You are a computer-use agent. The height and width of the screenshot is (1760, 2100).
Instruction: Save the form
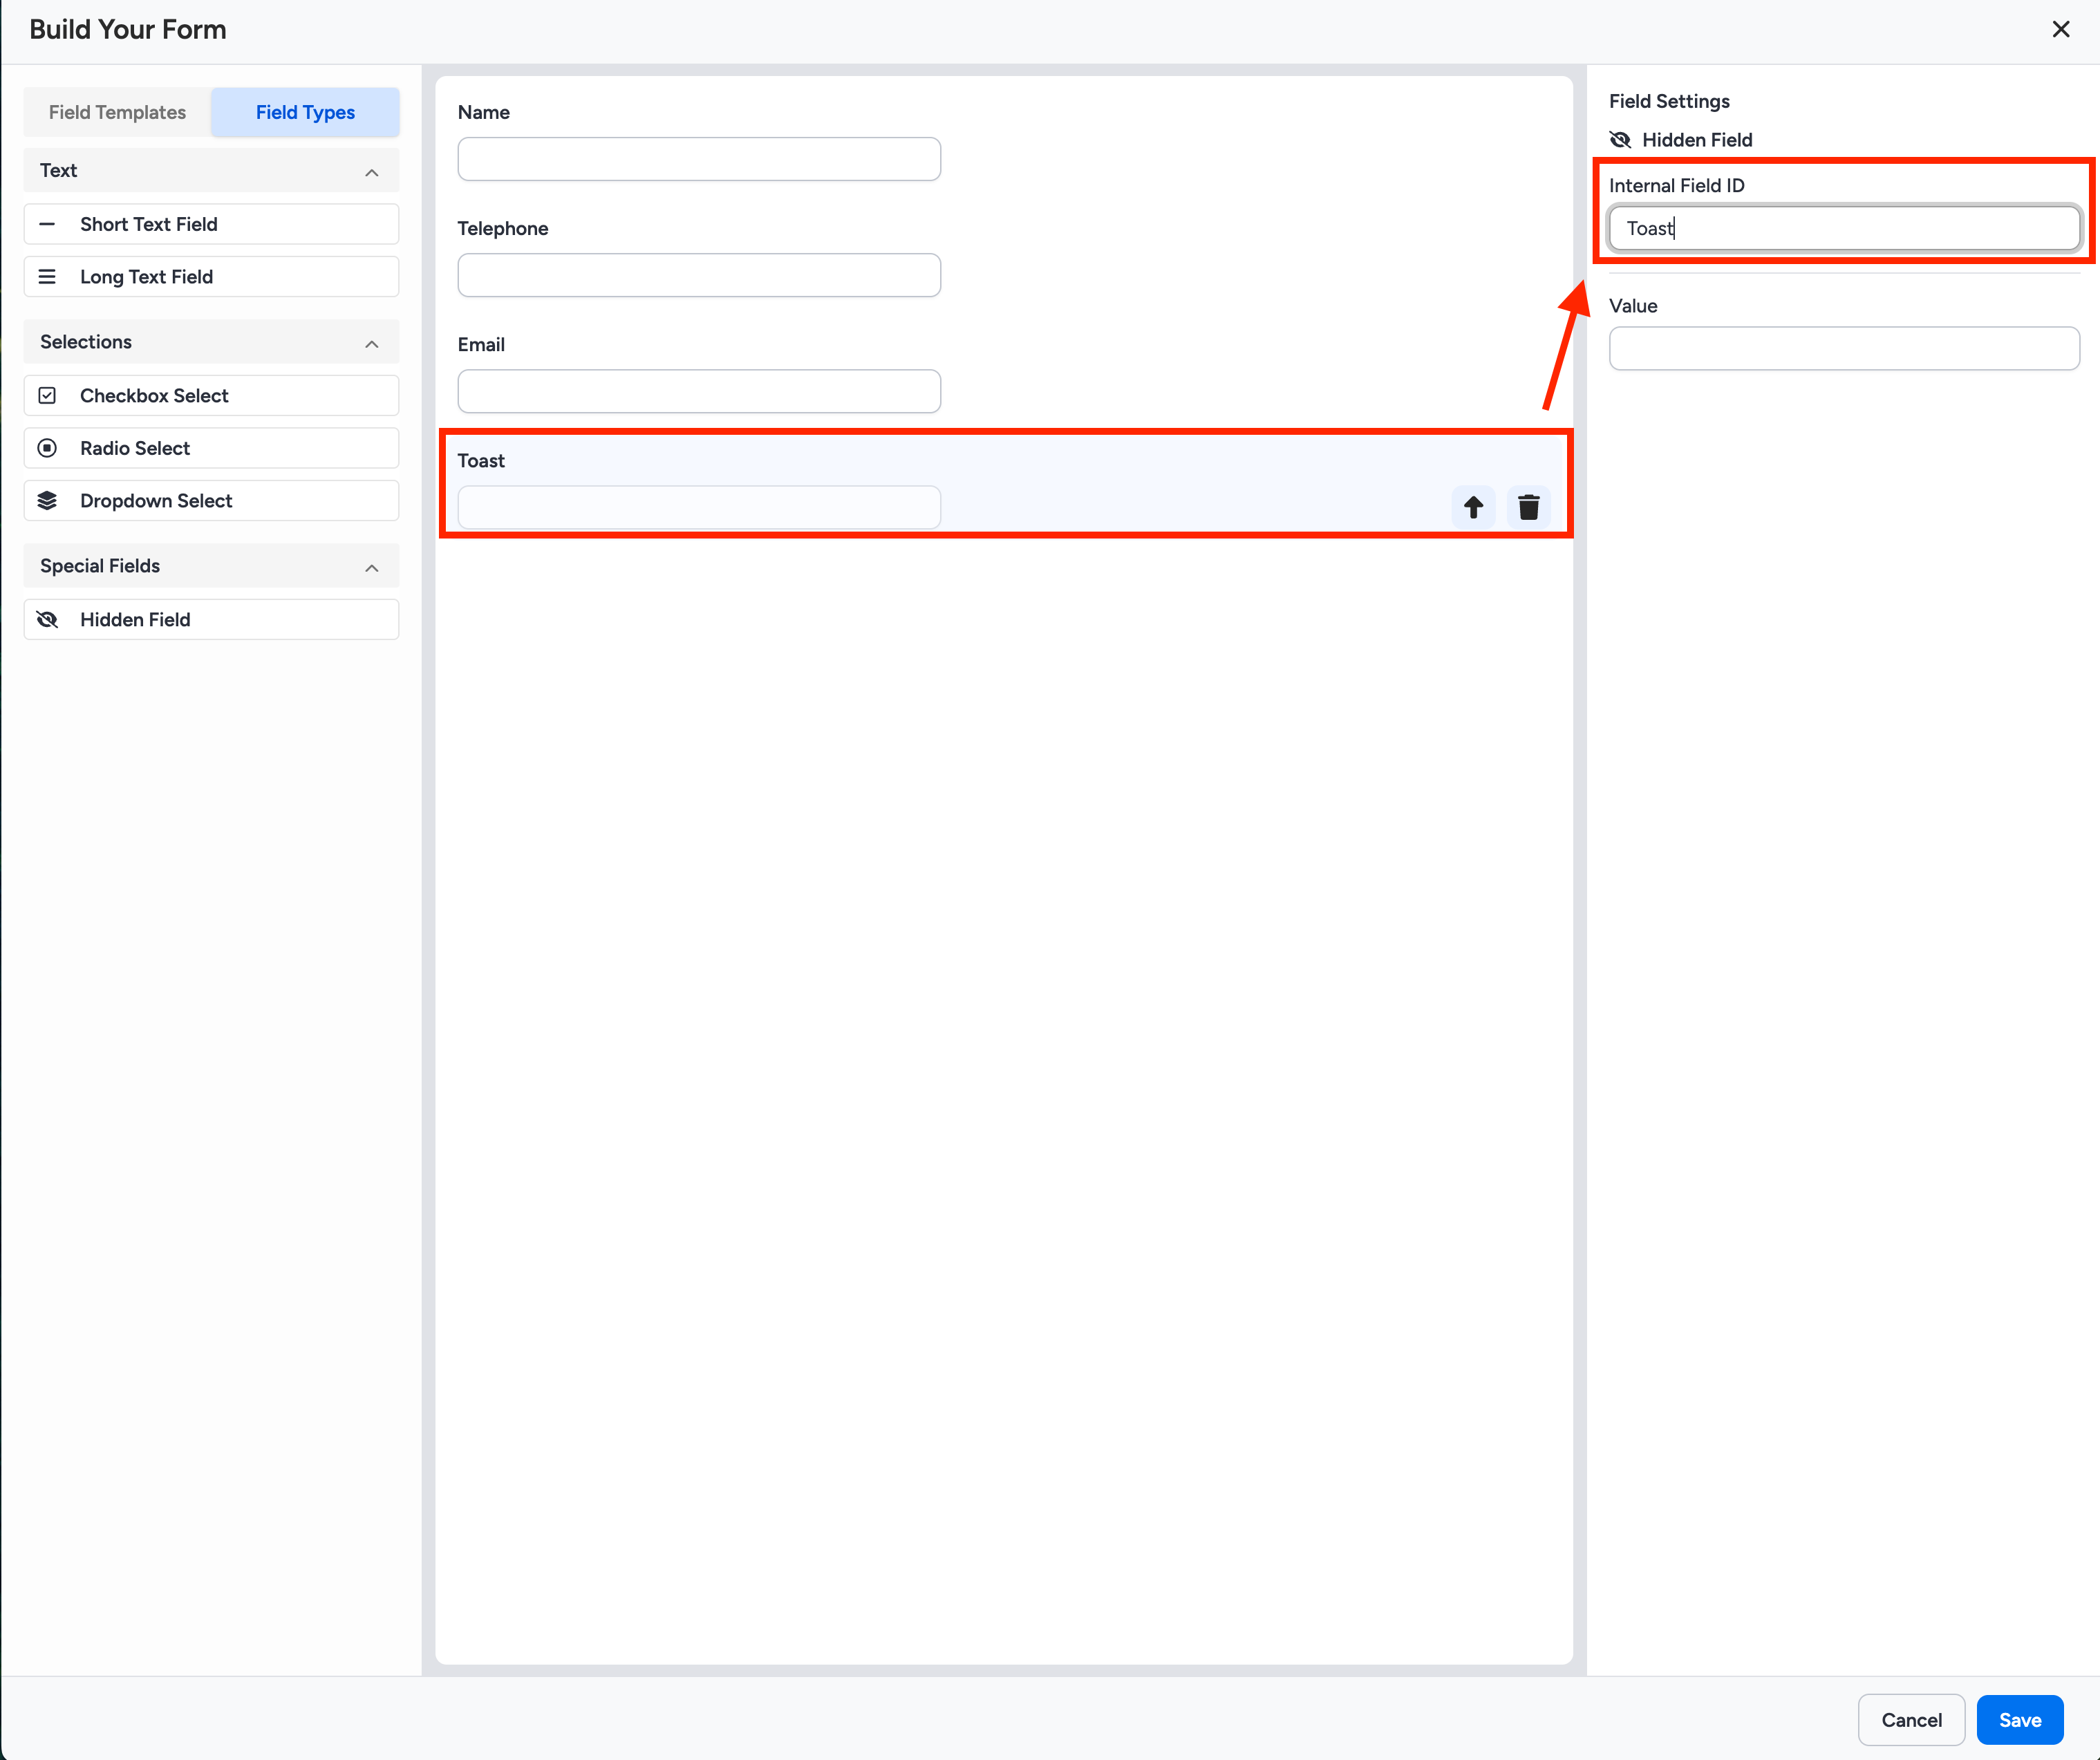(x=2020, y=1720)
